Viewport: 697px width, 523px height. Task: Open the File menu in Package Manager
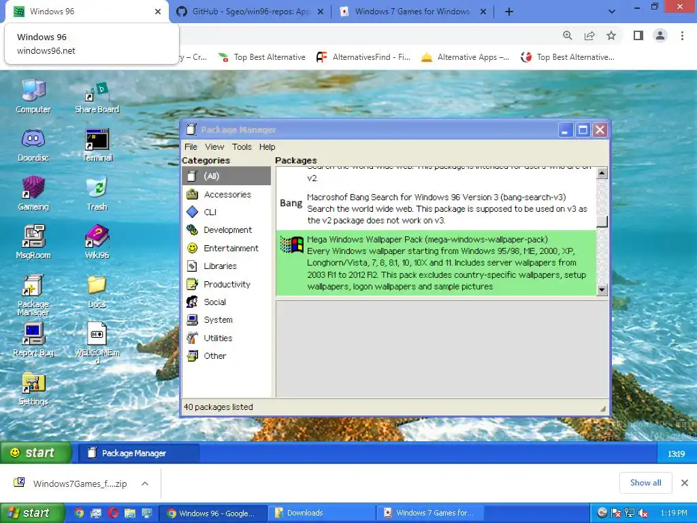tap(191, 147)
